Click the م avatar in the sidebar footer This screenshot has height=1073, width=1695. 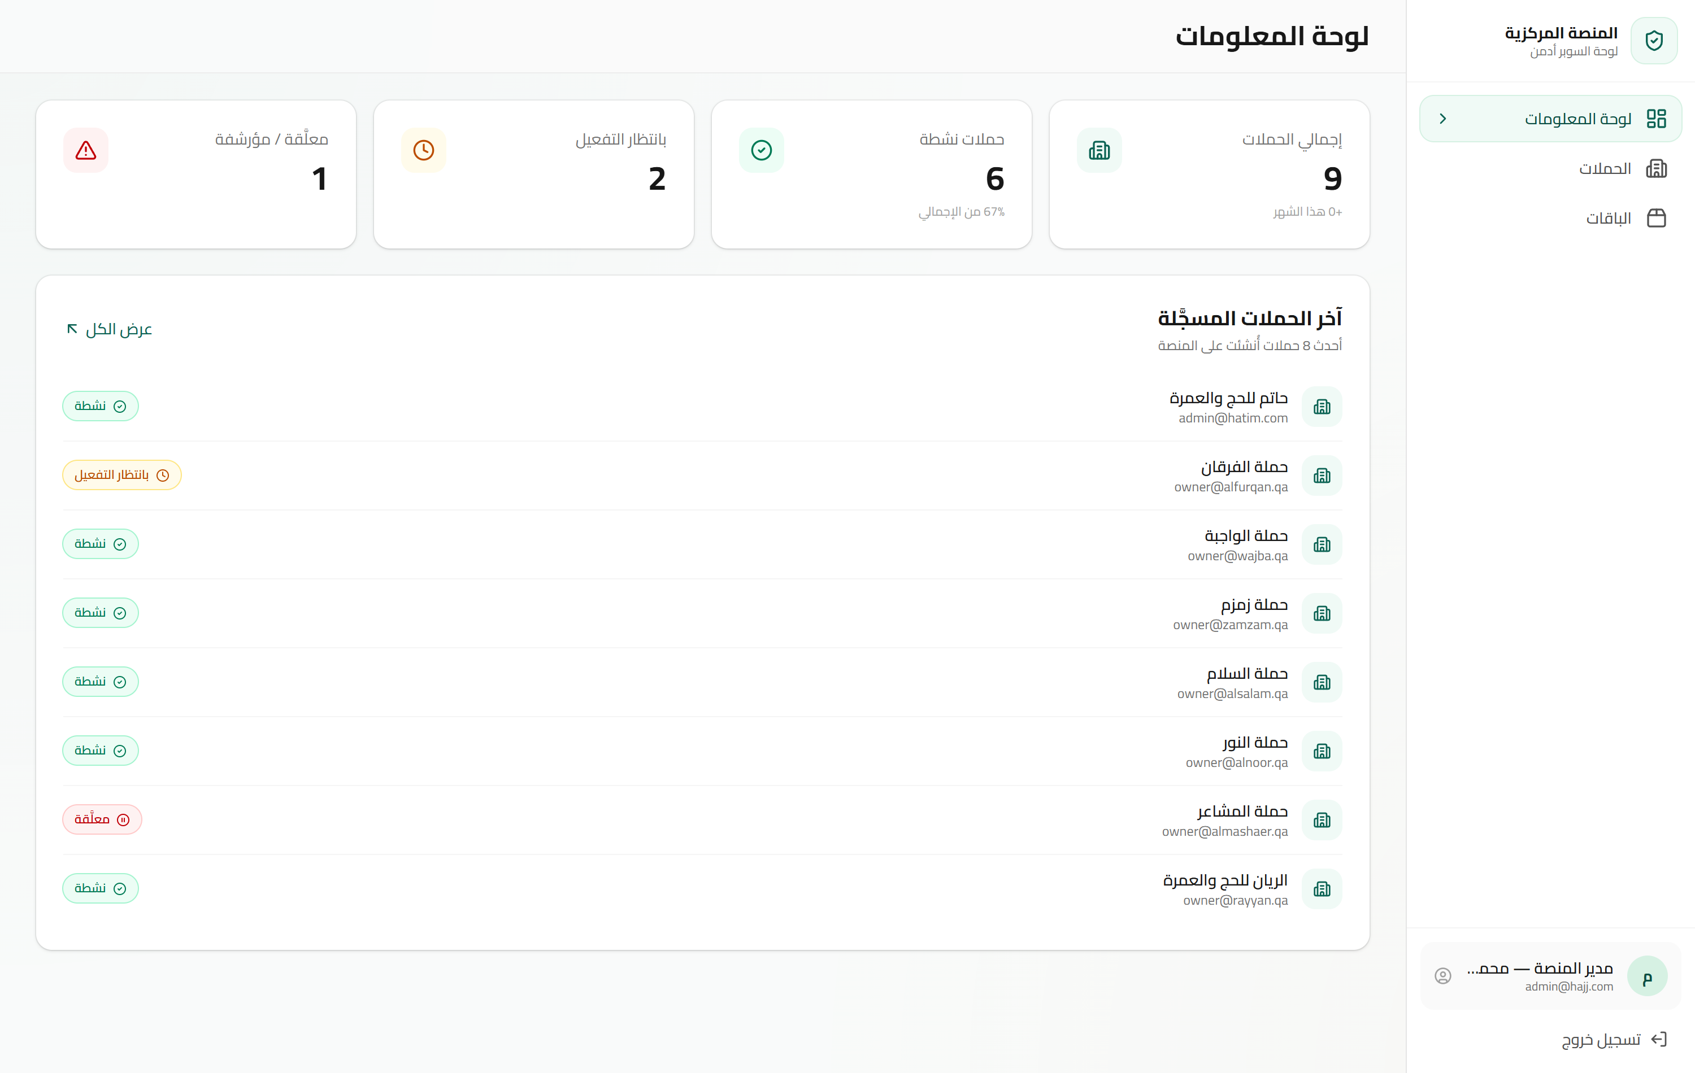1647,976
